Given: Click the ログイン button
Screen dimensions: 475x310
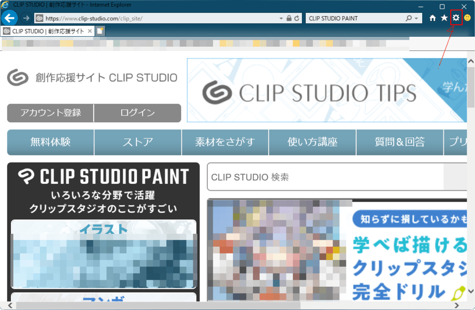Looking at the screenshot, I should 138,113.
